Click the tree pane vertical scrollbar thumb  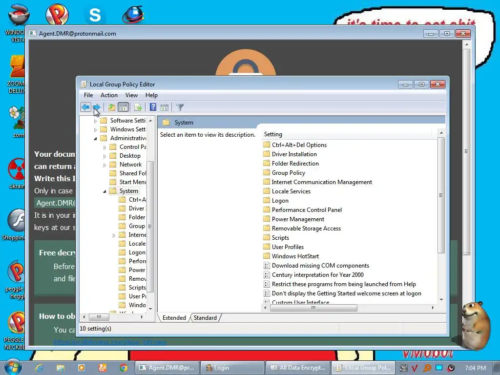tap(150, 227)
